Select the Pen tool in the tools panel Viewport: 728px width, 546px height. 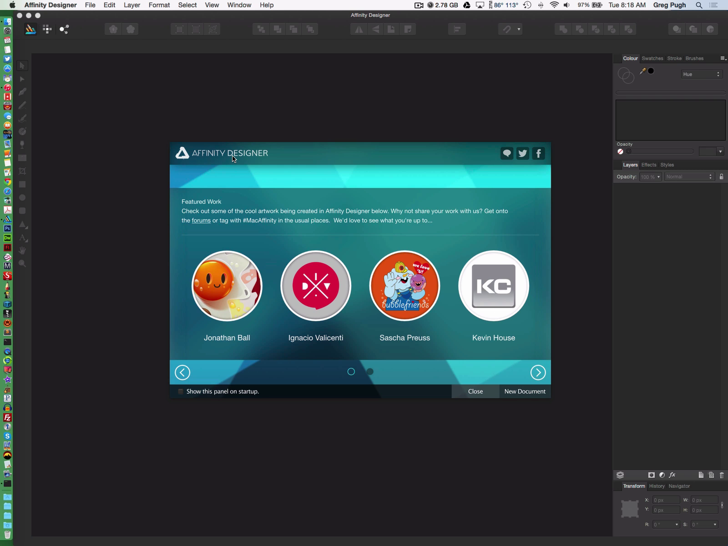(22, 92)
